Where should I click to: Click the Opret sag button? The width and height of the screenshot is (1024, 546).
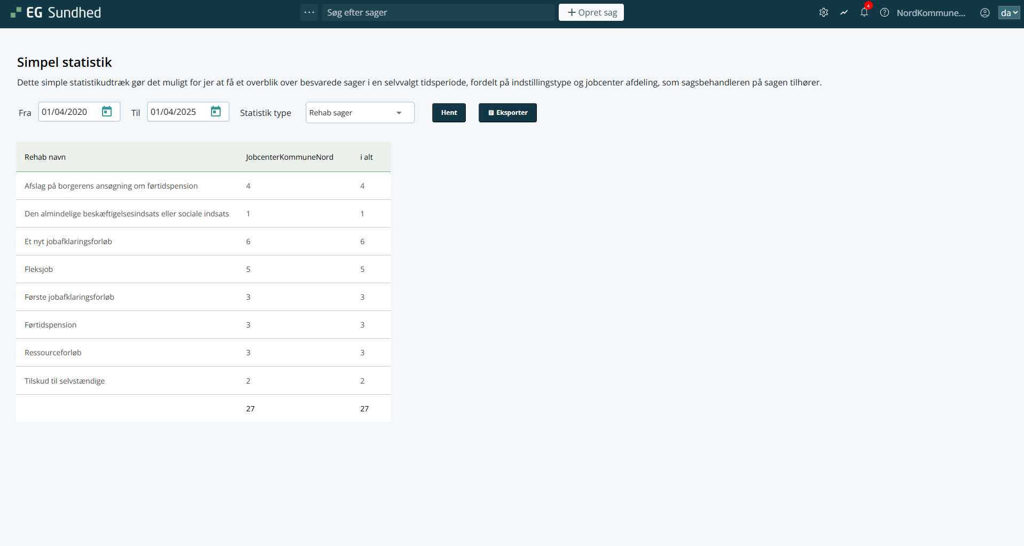point(591,12)
